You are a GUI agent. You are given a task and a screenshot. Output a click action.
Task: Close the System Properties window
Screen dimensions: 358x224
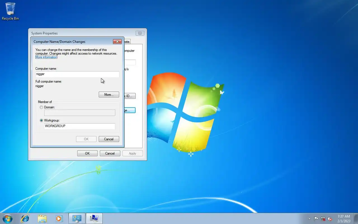click(x=140, y=33)
